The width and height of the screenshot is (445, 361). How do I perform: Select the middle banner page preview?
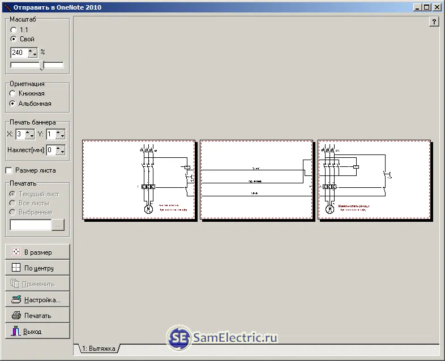[x=256, y=179]
